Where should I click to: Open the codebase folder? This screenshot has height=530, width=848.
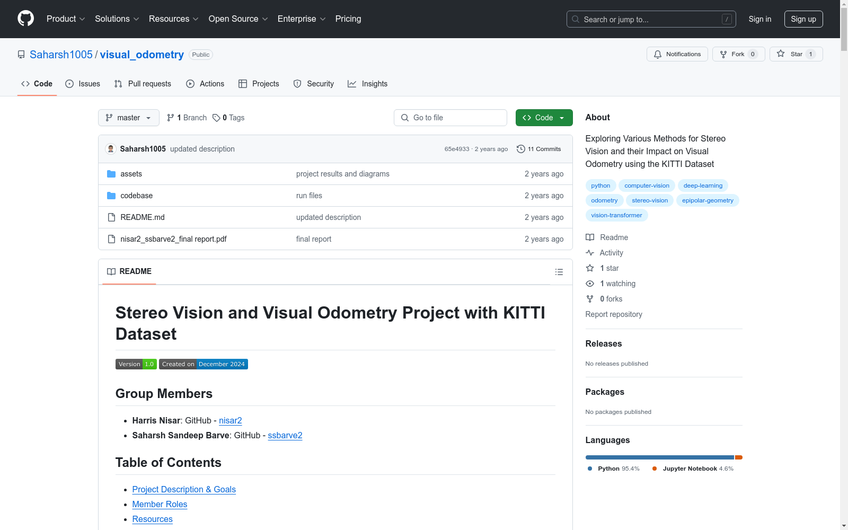(x=136, y=196)
